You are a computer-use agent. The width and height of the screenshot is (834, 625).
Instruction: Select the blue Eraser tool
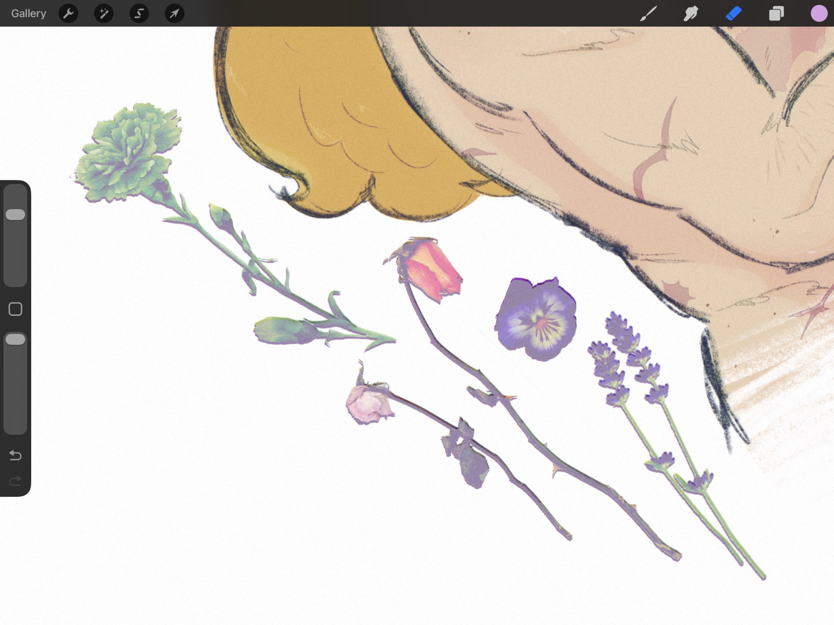tap(734, 13)
